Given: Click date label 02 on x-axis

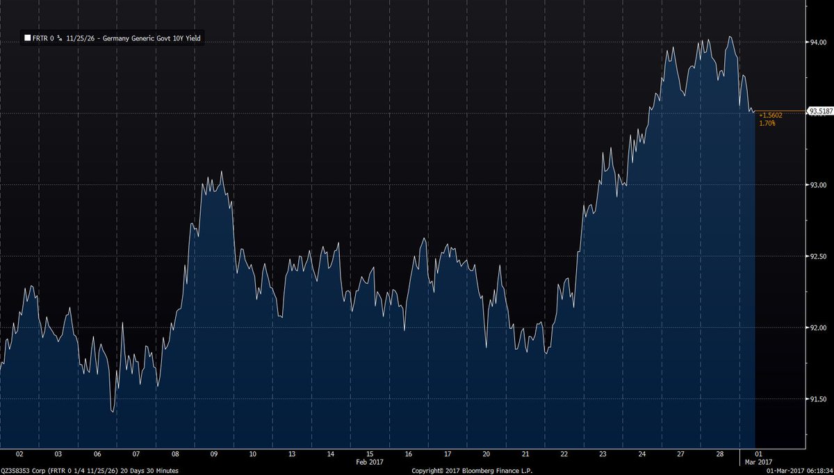Looking at the screenshot, I should pos(19,453).
